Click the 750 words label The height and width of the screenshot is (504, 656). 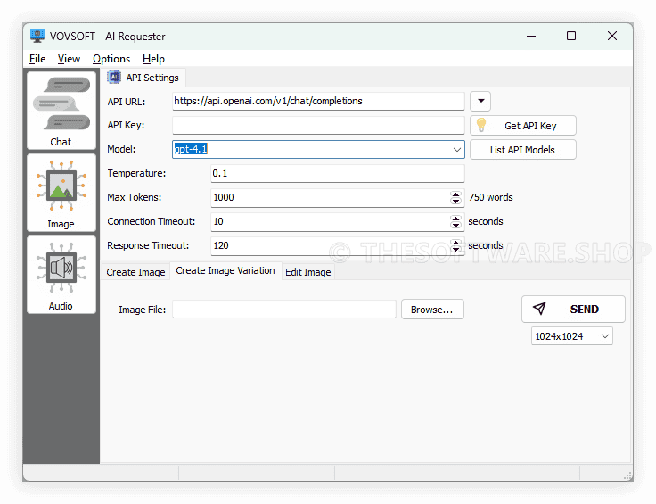point(491,197)
